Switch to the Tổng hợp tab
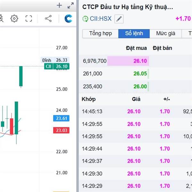 coord(100,33)
